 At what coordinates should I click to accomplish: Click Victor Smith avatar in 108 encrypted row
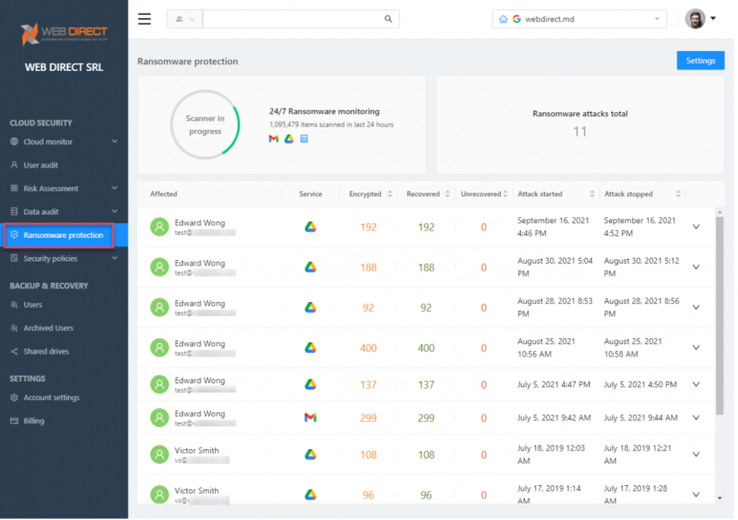tap(159, 454)
